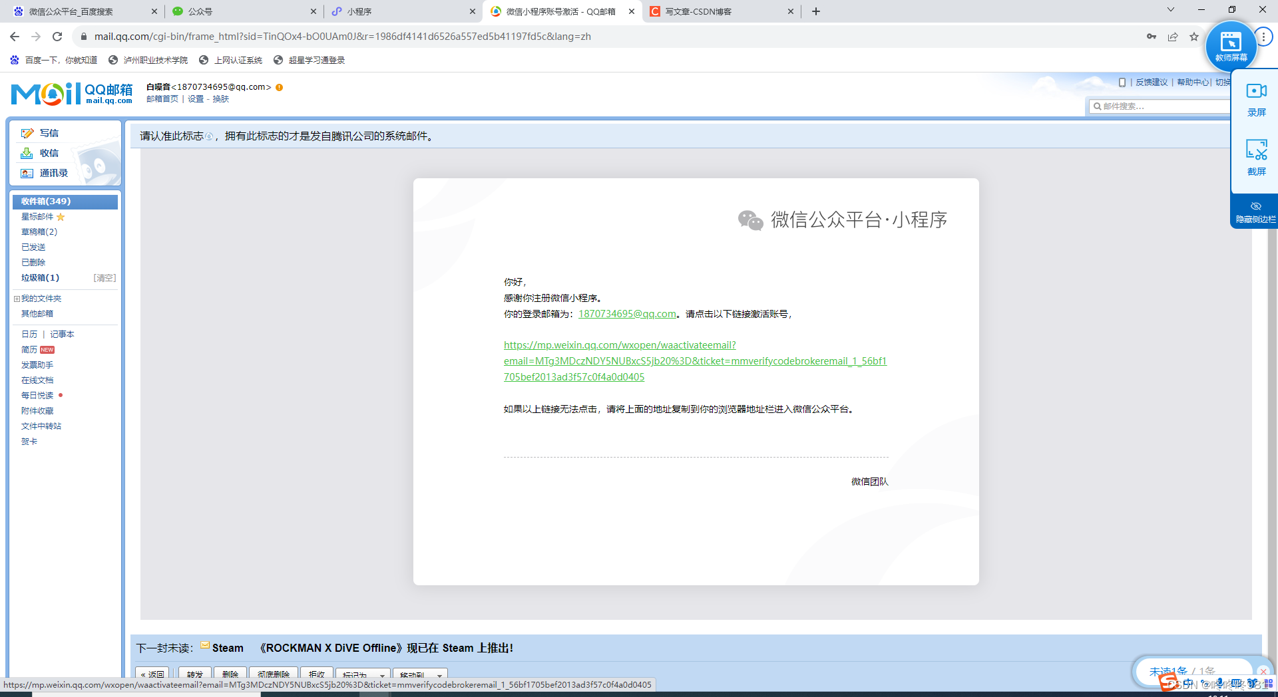
Task: Click the 教师屏幕 teacher screen button
Action: click(x=1231, y=46)
